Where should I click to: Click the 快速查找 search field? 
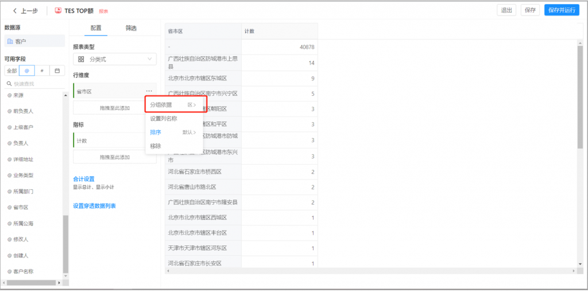click(x=36, y=84)
